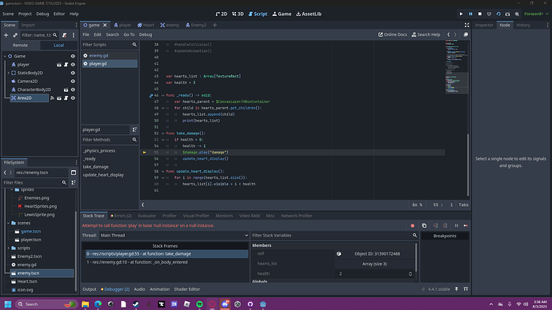Switch to the Errors (2) tab
552x310 pixels.
point(121,216)
